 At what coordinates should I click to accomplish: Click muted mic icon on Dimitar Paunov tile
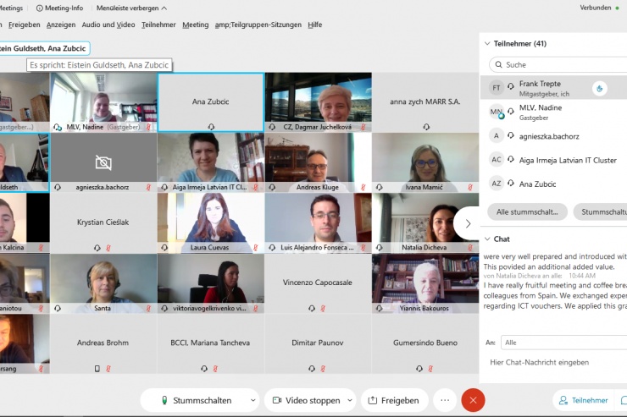(x=323, y=369)
